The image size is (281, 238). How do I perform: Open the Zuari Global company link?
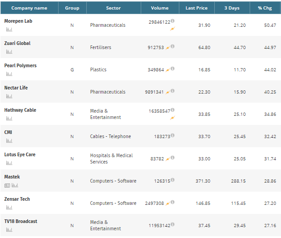17,43
